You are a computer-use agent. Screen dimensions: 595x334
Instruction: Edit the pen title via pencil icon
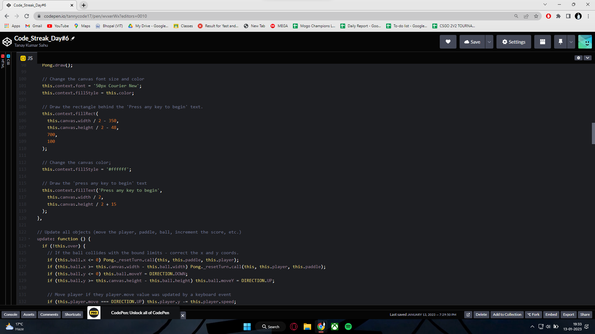[x=72, y=38]
